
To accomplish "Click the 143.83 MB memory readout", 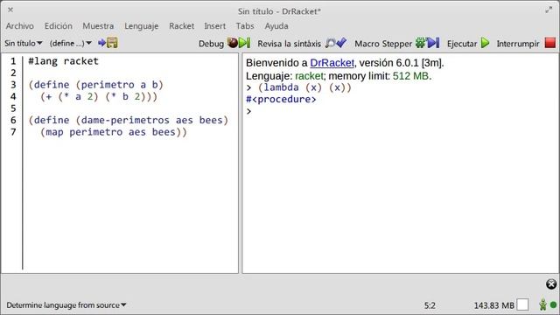I will 493,305.
